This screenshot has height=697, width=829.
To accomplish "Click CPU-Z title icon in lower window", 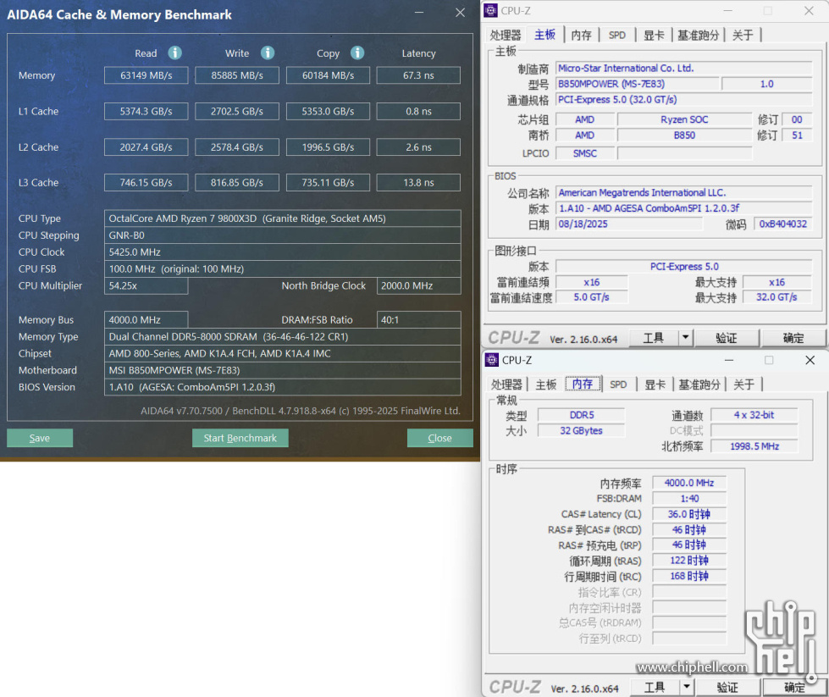I will coord(492,361).
